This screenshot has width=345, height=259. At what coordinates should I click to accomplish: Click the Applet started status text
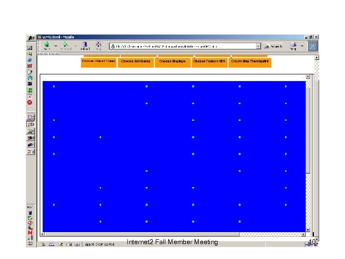[x=100, y=245]
